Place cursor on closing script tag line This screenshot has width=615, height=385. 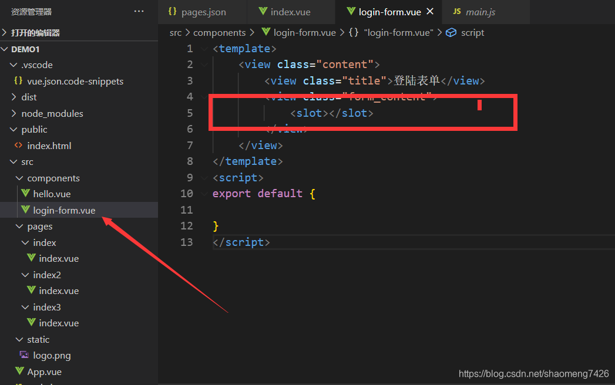pyautogui.click(x=241, y=242)
